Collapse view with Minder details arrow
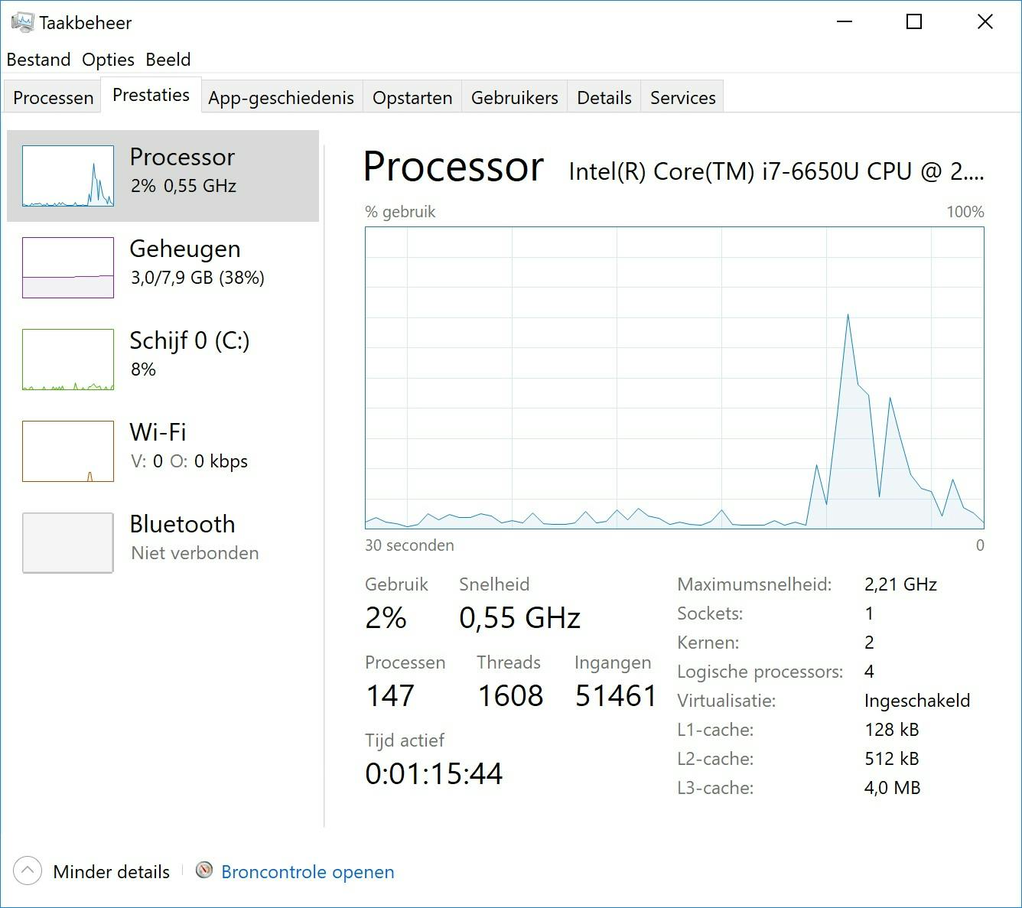The height and width of the screenshot is (908, 1022). [28, 871]
